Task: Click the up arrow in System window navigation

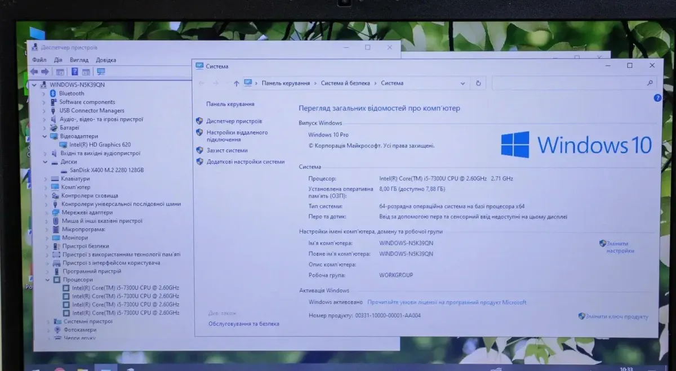Action: [236, 83]
